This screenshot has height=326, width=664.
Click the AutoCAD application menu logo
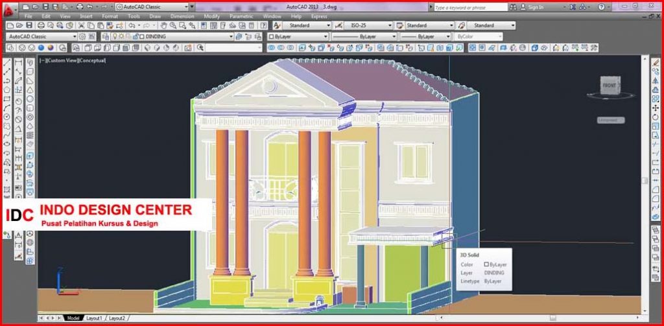[9, 10]
